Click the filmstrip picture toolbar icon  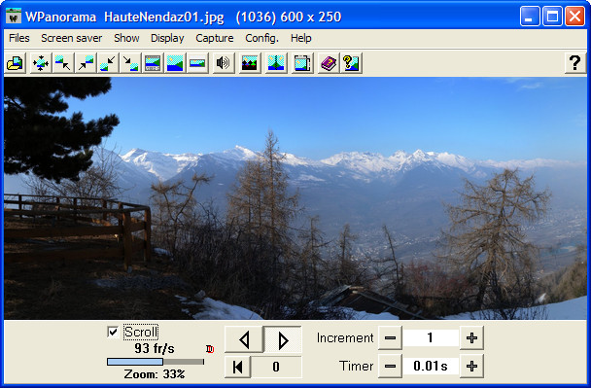(x=153, y=63)
